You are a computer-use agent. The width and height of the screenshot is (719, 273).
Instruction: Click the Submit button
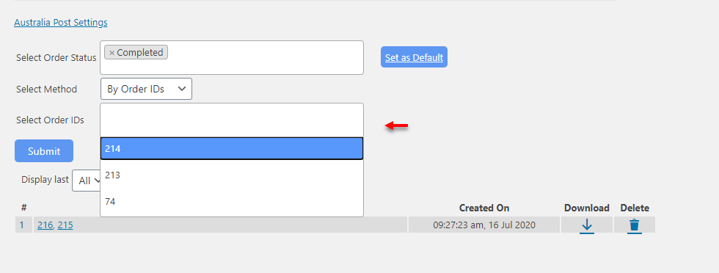coord(44,151)
